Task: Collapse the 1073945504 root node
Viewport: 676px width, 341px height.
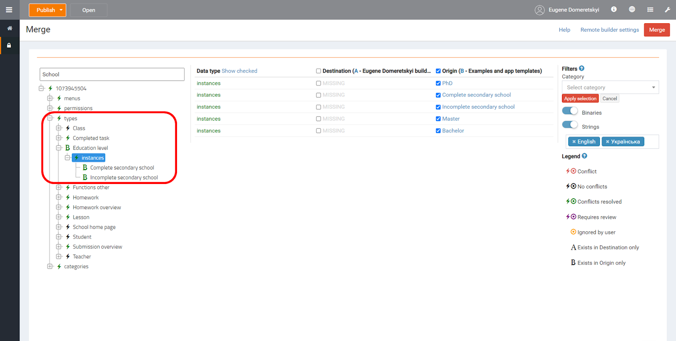Action: click(41, 88)
